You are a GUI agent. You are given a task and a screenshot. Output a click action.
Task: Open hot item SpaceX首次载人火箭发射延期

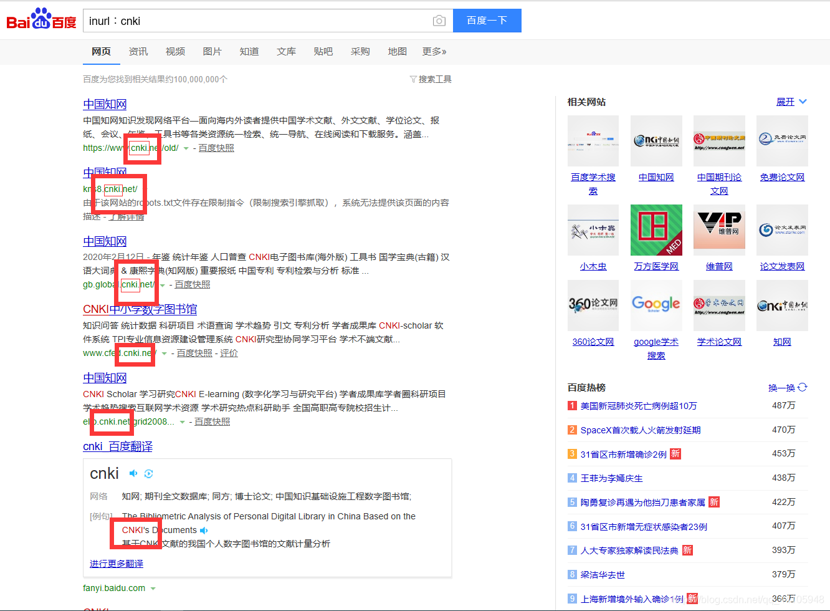tap(641, 430)
